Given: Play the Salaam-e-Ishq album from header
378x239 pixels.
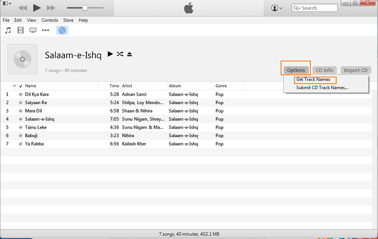Looking at the screenshot, I should (x=110, y=54).
